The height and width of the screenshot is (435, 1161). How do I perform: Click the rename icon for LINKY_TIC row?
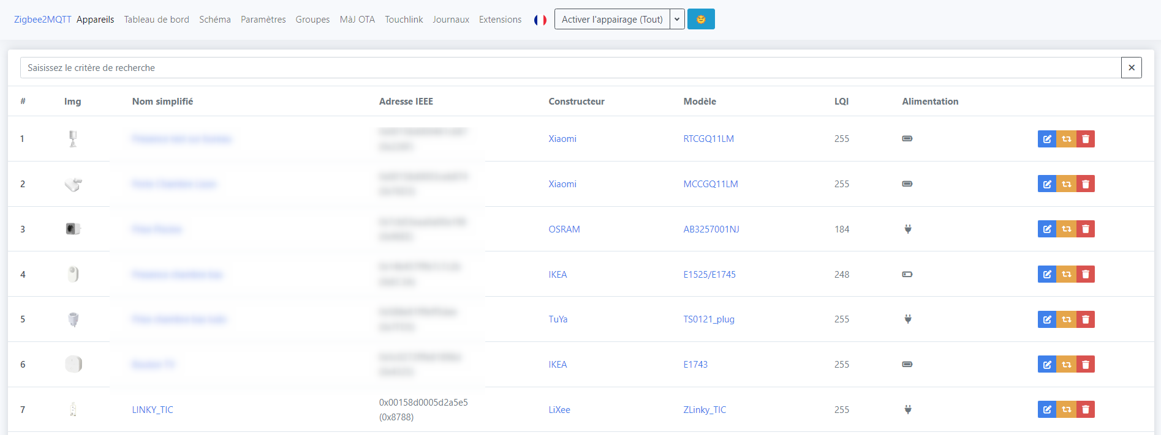pyautogui.click(x=1047, y=409)
